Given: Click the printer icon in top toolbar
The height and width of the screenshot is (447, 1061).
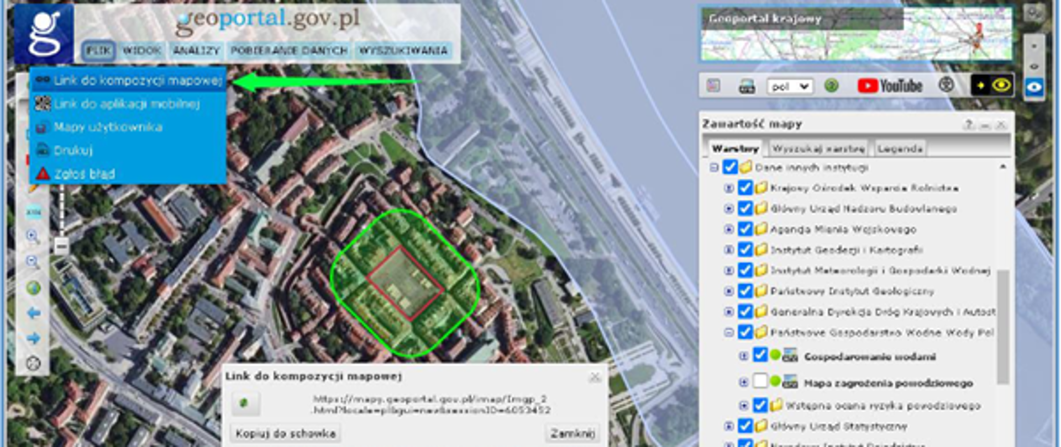Looking at the screenshot, I should [x=747, y=86].
